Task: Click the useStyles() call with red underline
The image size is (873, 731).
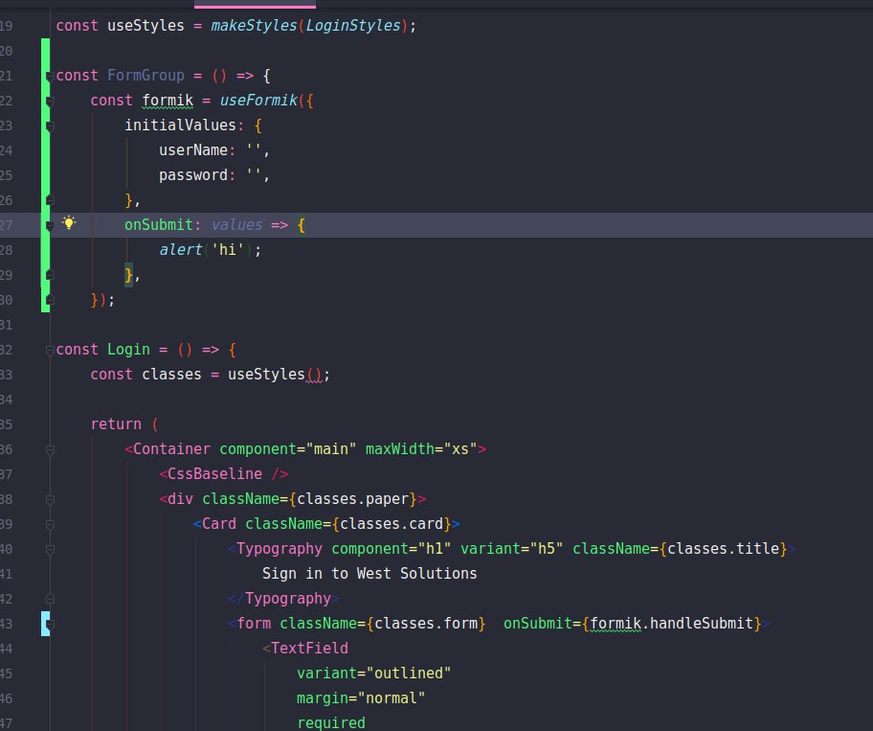Action: (x=275, y=375)
